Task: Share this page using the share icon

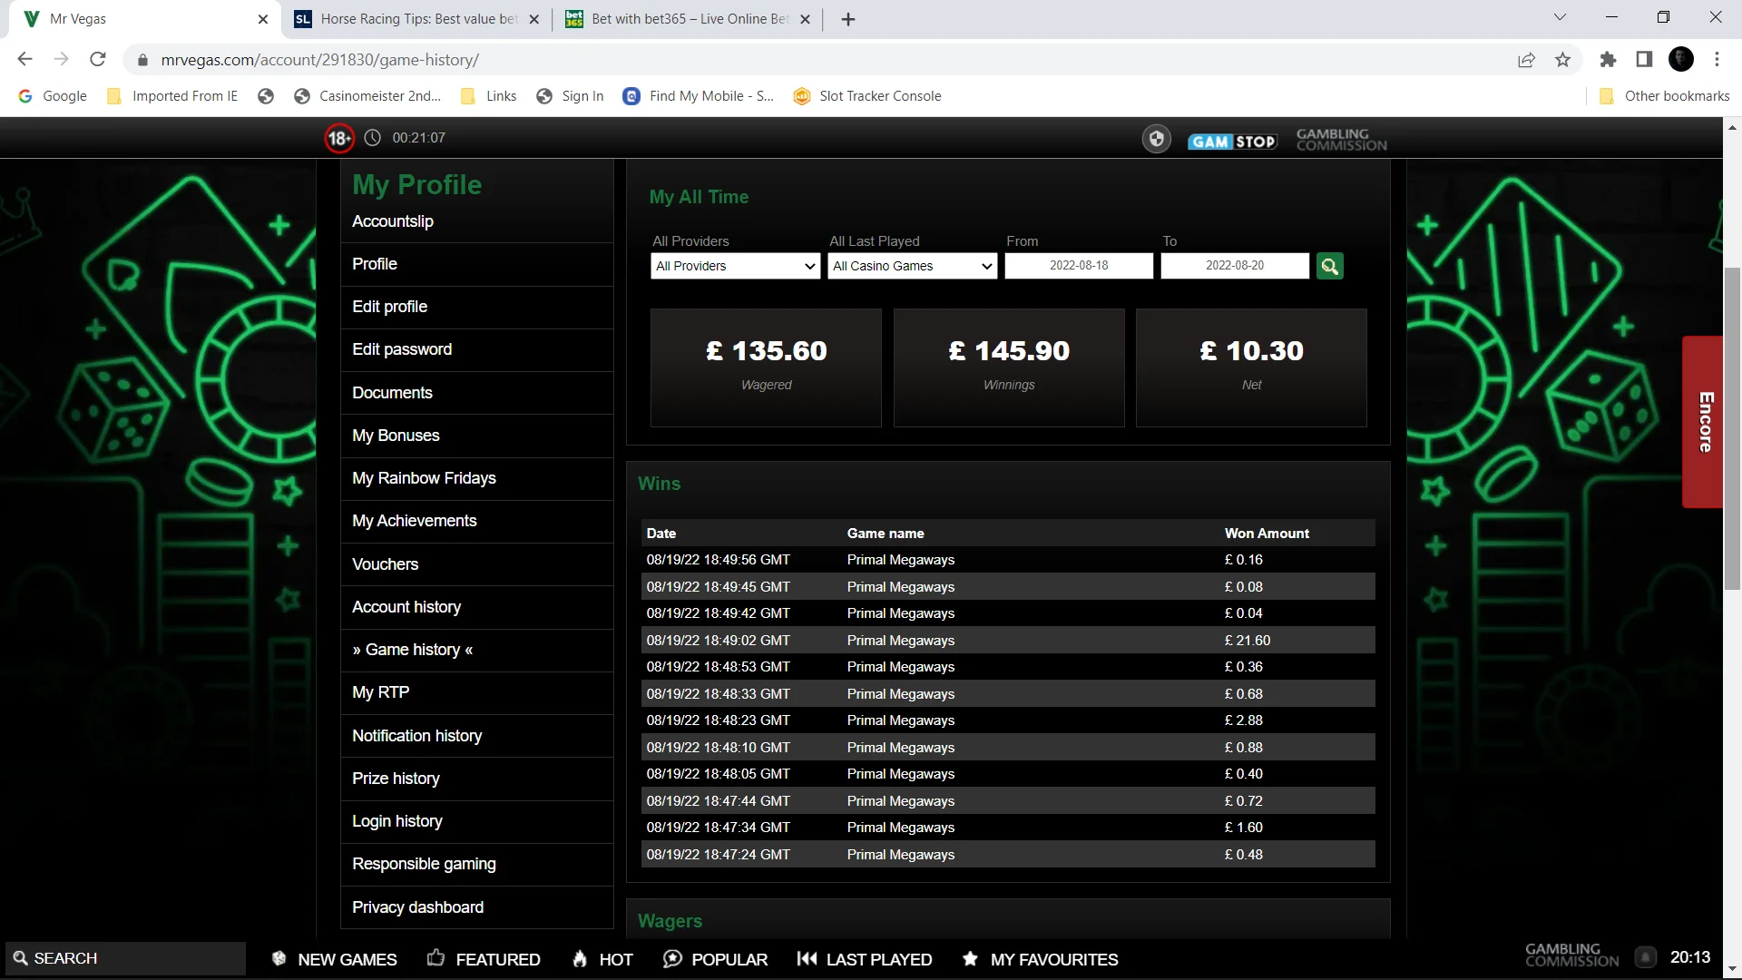Action: 1526,60
